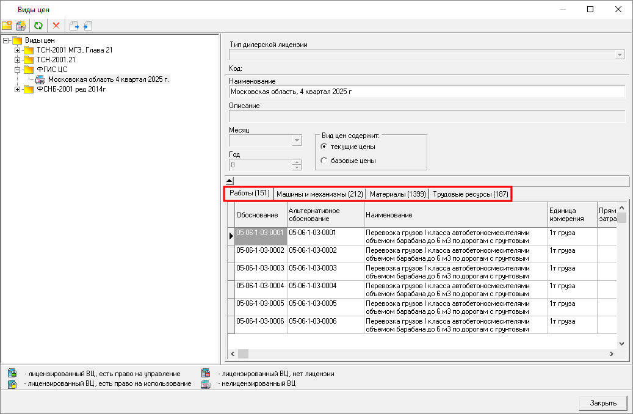Expand the ФСНБ-2001 ред 2014г node

[x=18, y=89]
